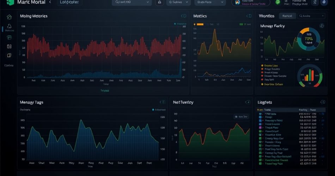Click the 70% donut gauge
The image size is (335, 176).
[309, 39]
